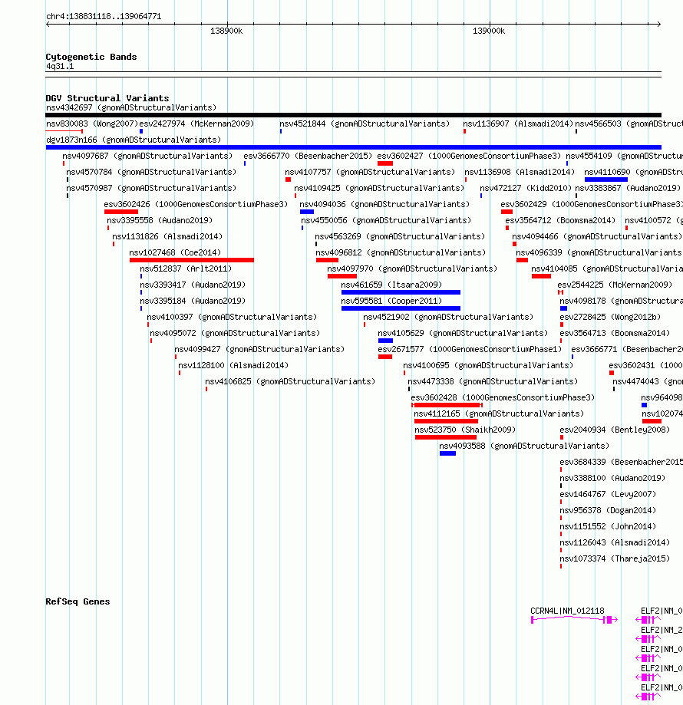The image size is (683, 705).
Task: Open esv2427974 (McKernan2009) variant label
Action: click(x=196, y=124)
